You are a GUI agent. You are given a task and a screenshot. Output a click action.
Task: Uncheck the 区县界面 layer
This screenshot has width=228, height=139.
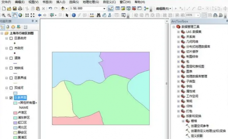point(11,98)
